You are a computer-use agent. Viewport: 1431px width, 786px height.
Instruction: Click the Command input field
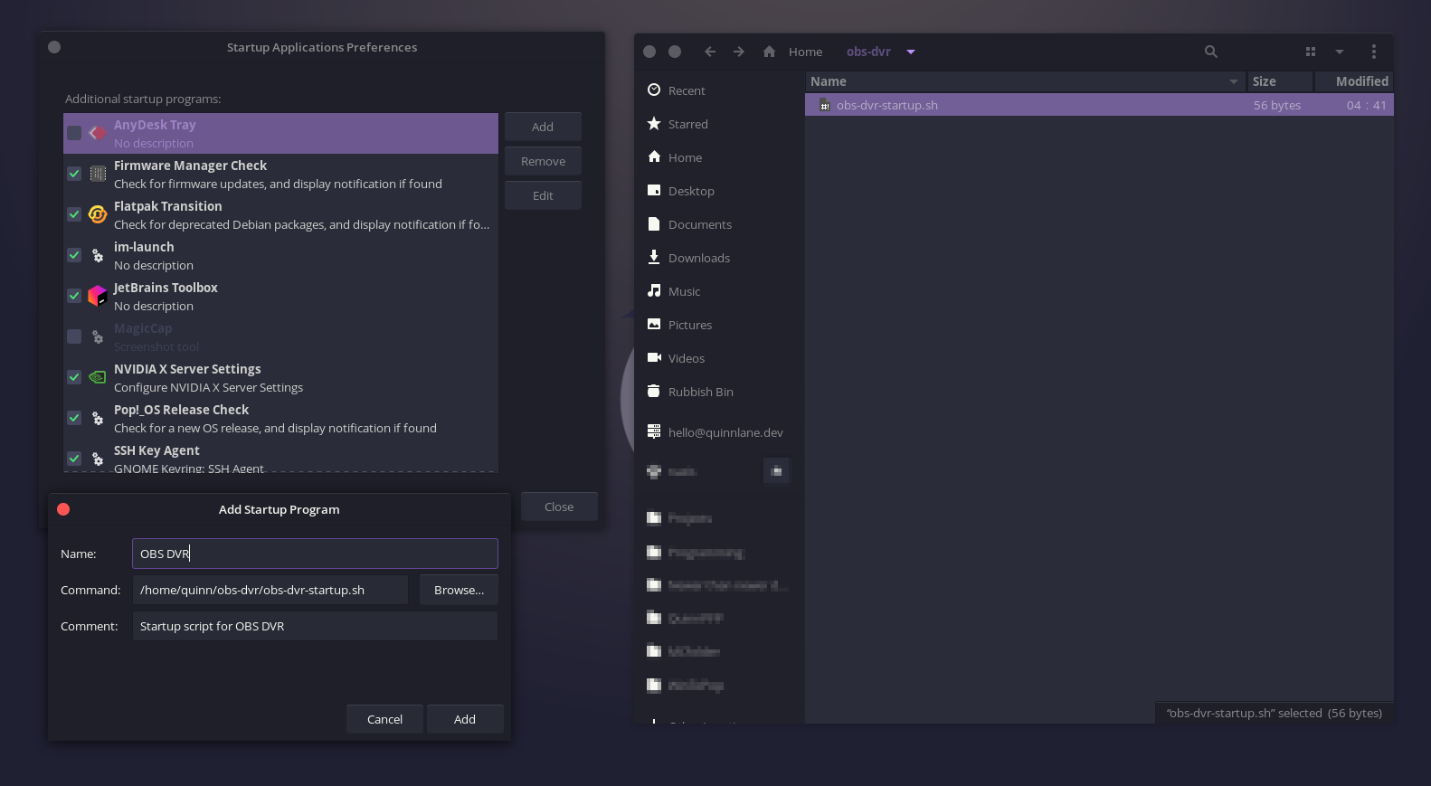[270, 590]
